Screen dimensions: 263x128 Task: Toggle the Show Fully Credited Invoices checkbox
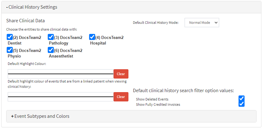241,104
